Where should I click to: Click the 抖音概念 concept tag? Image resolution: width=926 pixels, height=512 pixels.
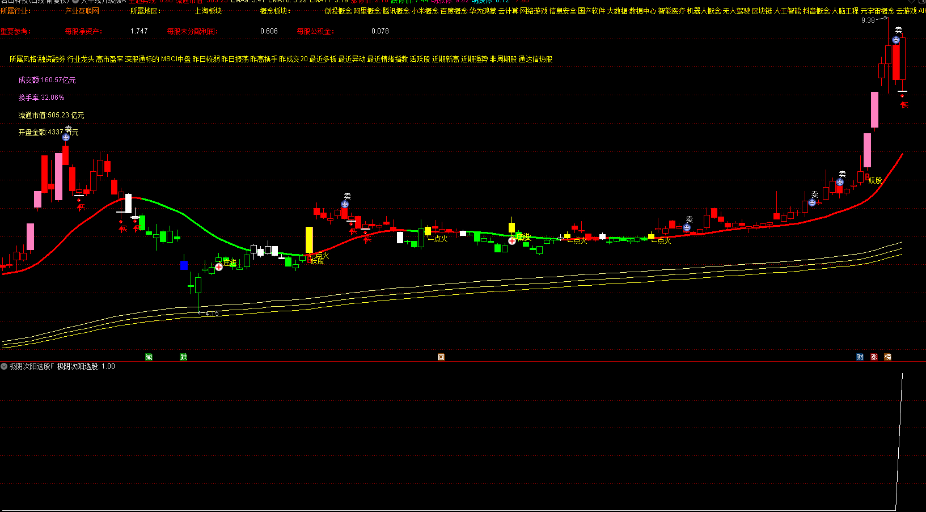pos(816,11)
